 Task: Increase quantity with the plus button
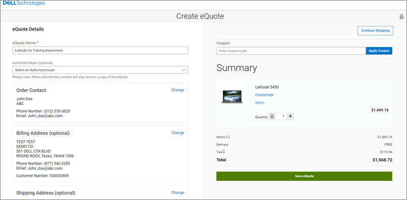290,116
